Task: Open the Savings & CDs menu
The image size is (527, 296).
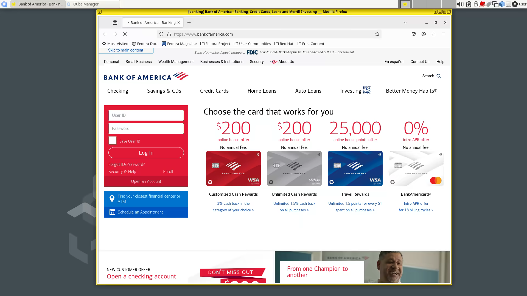Action: pyautogui.click(x=164, y=91)
